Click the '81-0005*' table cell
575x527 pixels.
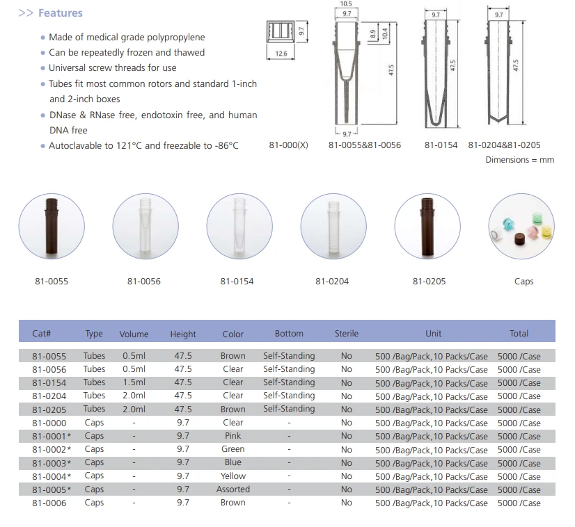(52, 489)
